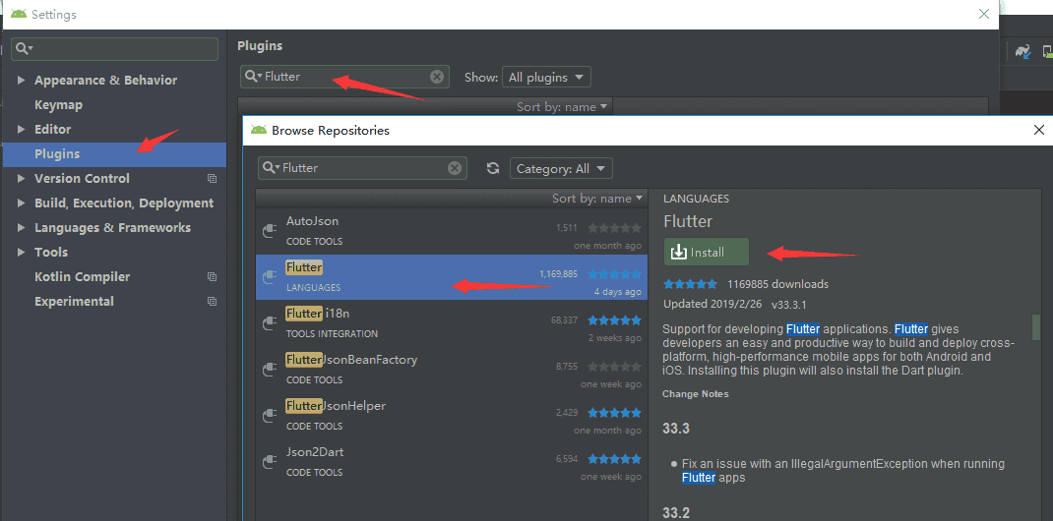The height and width of the screenshot is (521, 1053).
Task: Click the 1169885 downloads text
Action: tap(777, 284)
